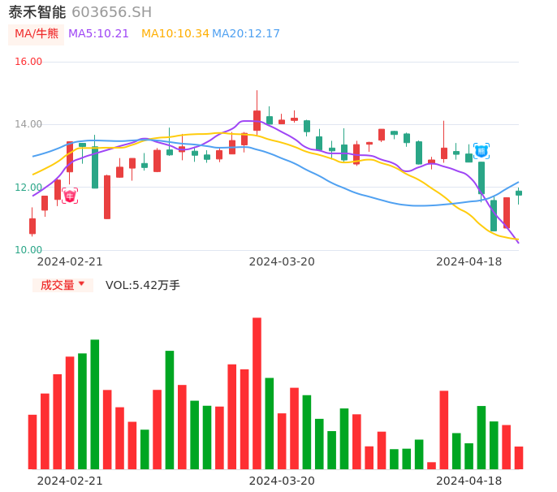
Task: Click the stock code 603656.SH
Action: click(111, 12)
